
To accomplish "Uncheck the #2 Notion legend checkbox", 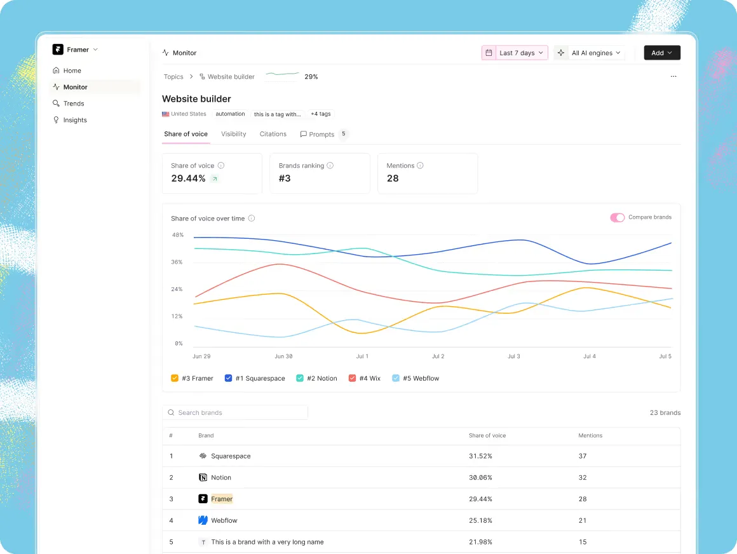I will pyautogui.click(x=299, y=378).
